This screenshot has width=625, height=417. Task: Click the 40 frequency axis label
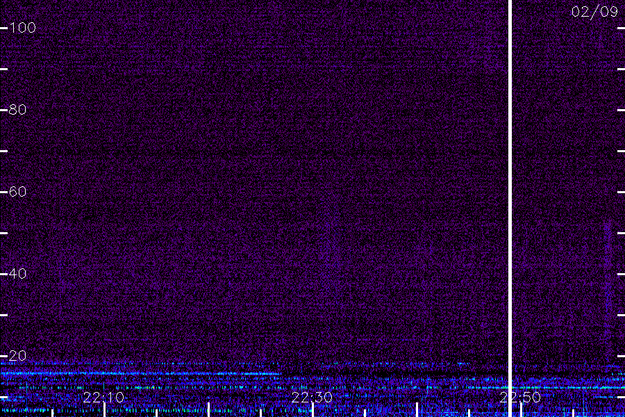tap(17, 274)
